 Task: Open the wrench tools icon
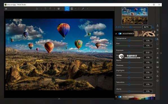pyautogui.click(x=83, y=9)
